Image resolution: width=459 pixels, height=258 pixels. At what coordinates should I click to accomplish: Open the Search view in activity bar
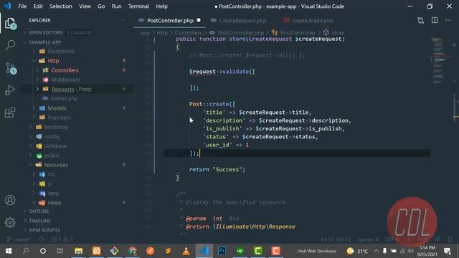pos(10,45)
